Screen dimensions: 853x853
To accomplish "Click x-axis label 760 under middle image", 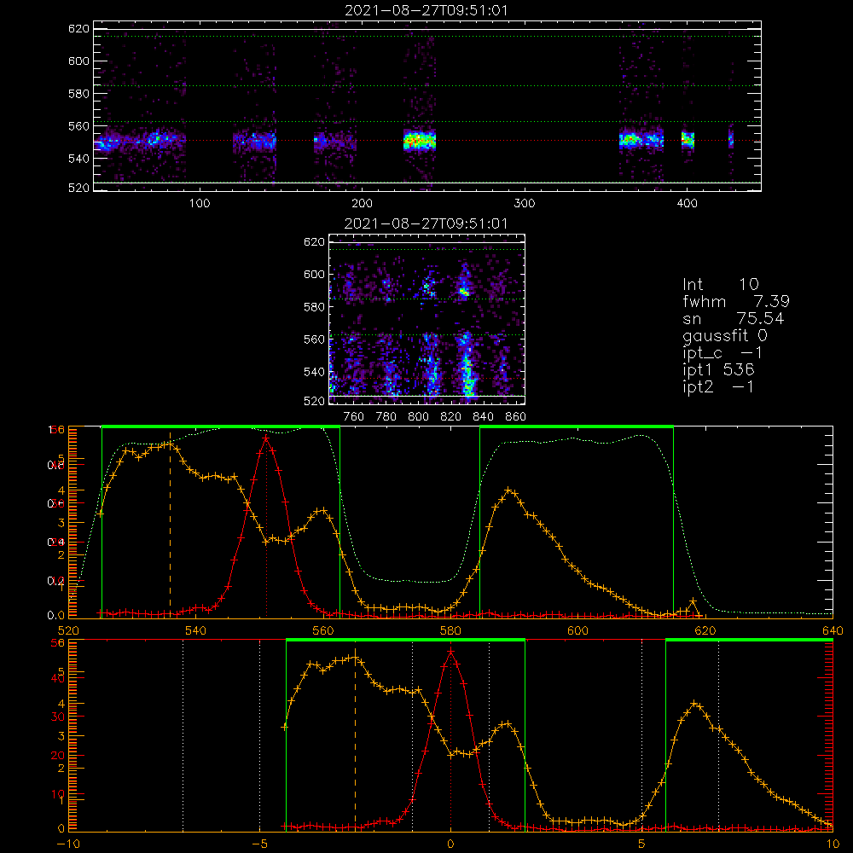I will point(354,417).
